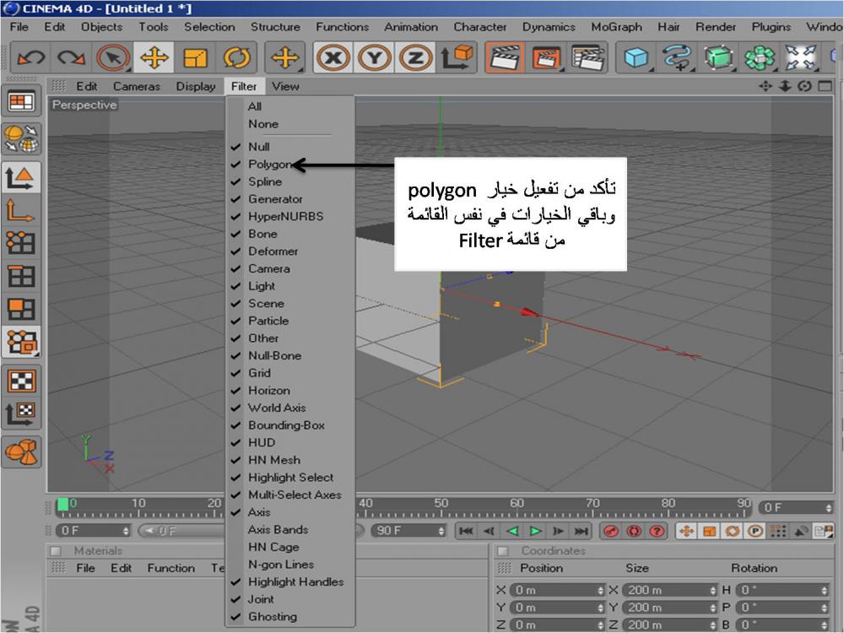Toggle X axis lock

[x=333, y=57]
